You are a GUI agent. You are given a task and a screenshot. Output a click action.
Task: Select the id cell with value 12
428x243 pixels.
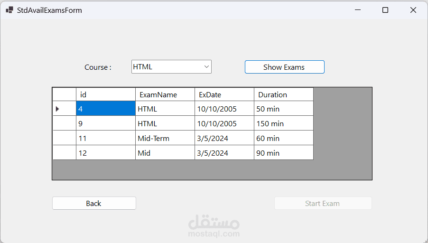click(106, 153)
